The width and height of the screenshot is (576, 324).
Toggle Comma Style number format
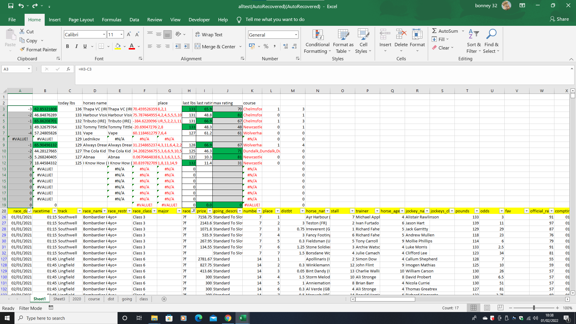[x=274, y=46]
